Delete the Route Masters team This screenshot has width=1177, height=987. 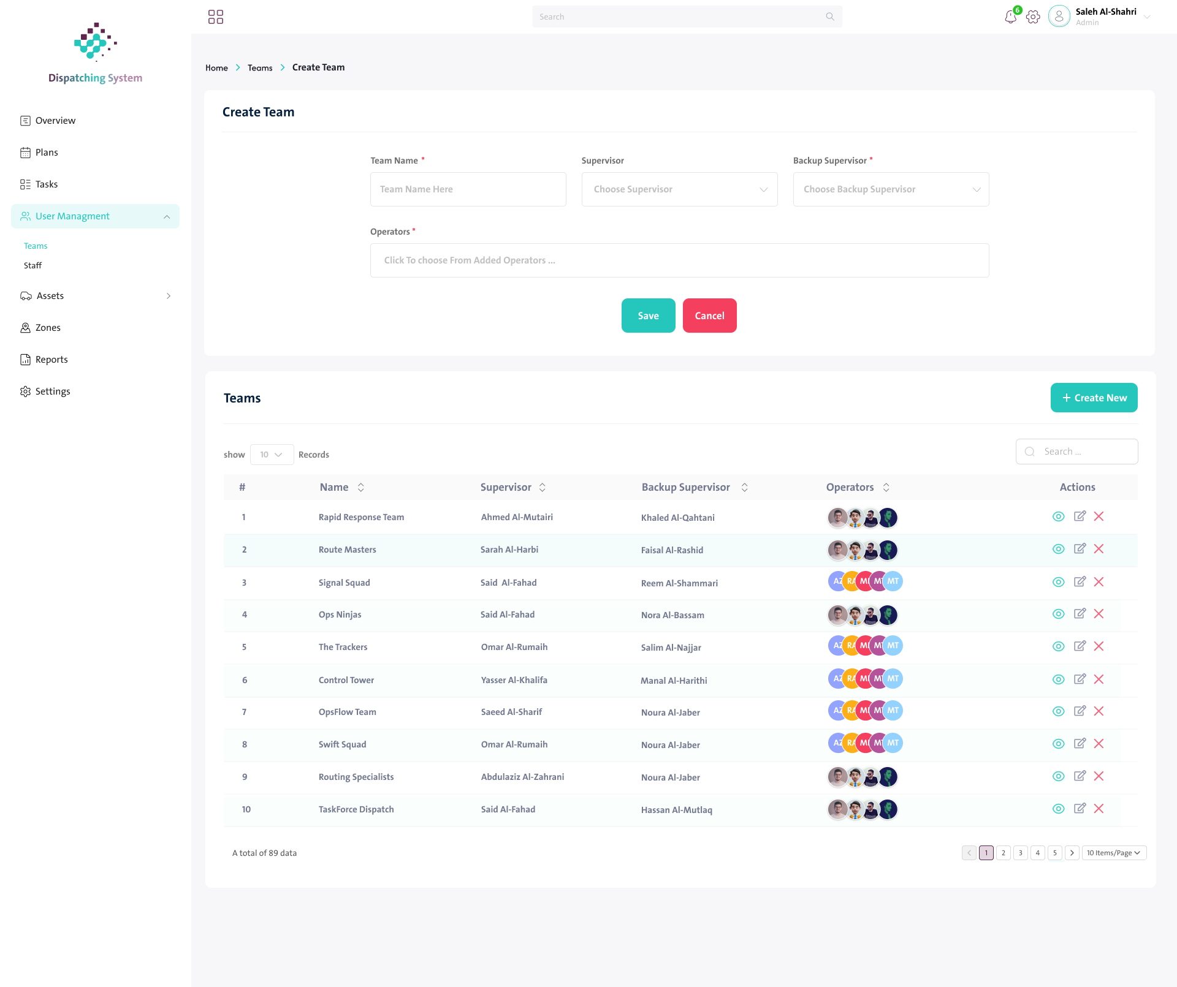point(1099,549)
